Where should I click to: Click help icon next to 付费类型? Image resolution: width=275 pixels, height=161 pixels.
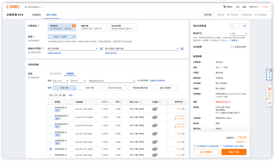38,26
